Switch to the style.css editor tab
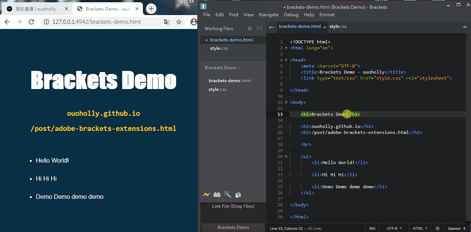This screenshot has height=232, width=471. [x=338, y=26]
